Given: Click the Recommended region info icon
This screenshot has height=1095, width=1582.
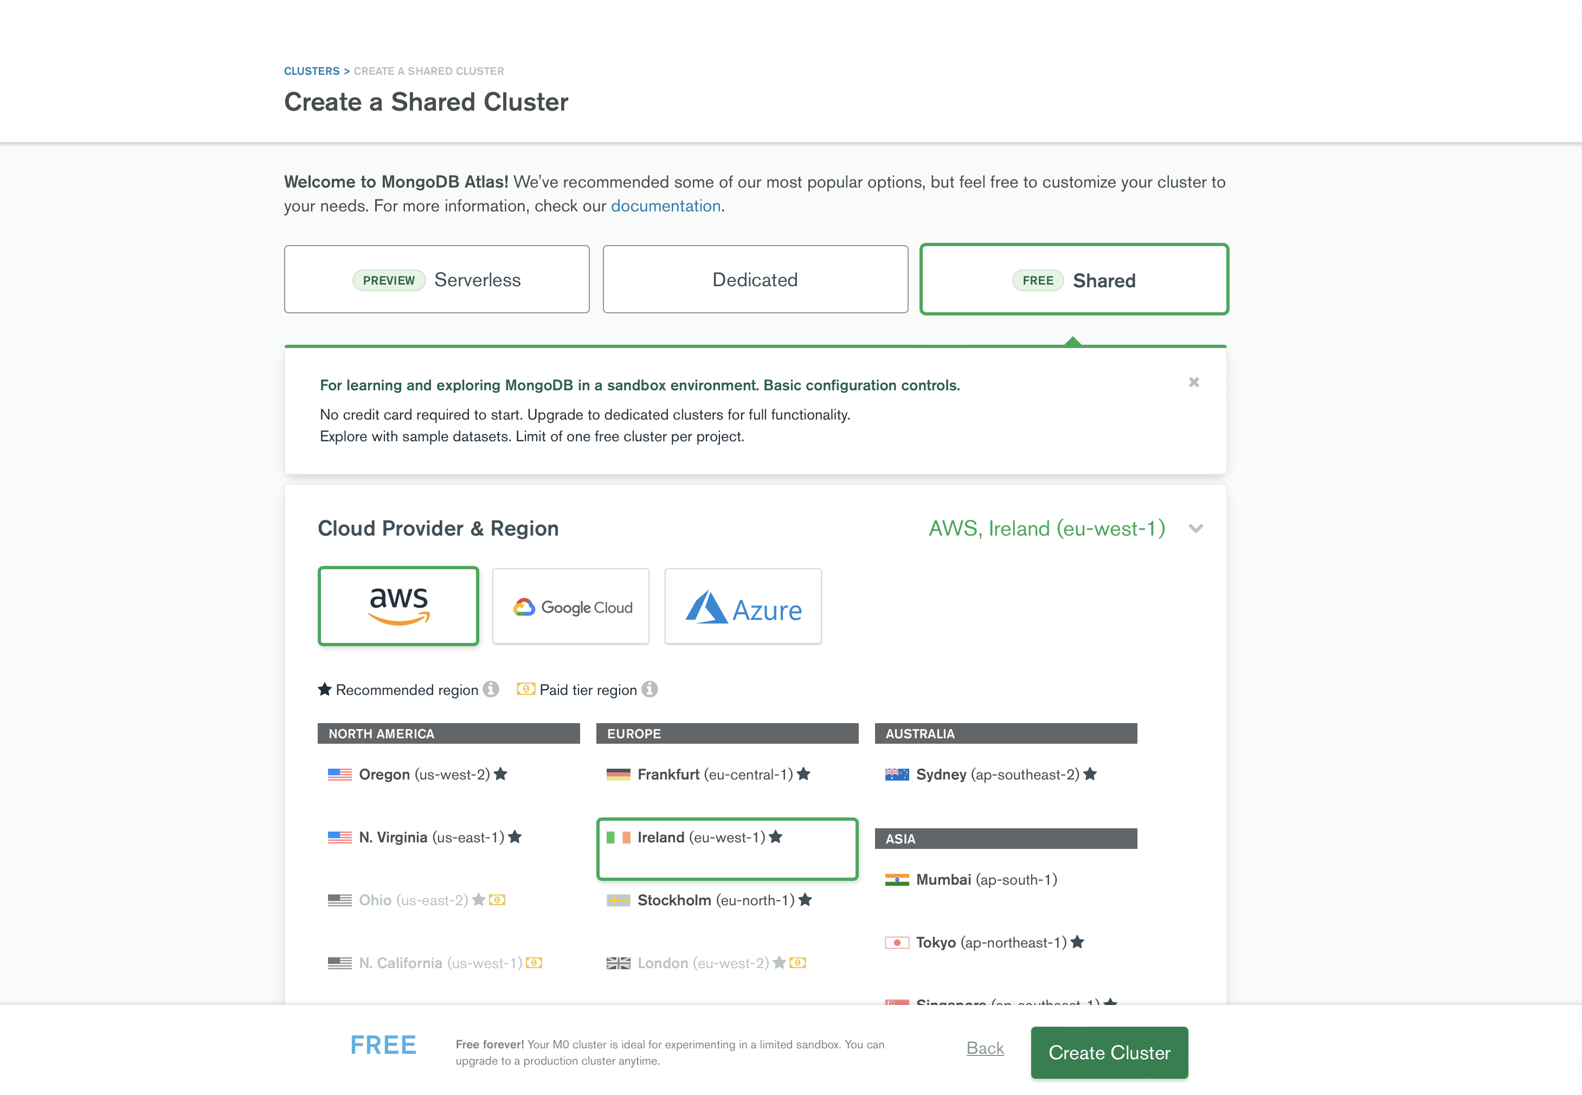Looking at the screenshot, I should [x=491, y=690].
